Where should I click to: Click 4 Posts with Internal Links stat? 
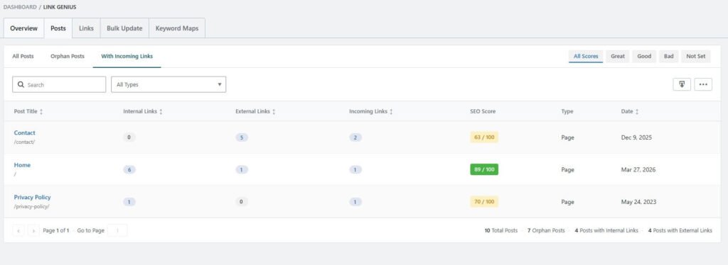point(606,230)
